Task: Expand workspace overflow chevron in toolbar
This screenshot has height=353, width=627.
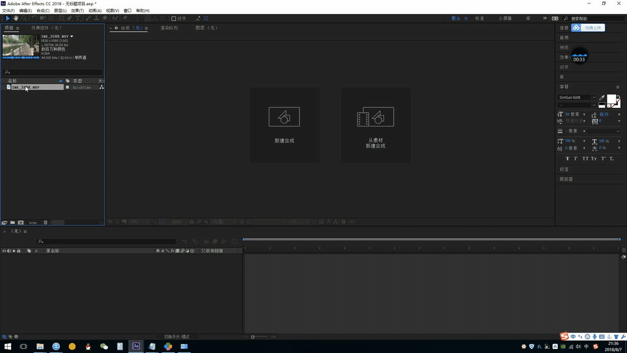Action: coord(545,19)
